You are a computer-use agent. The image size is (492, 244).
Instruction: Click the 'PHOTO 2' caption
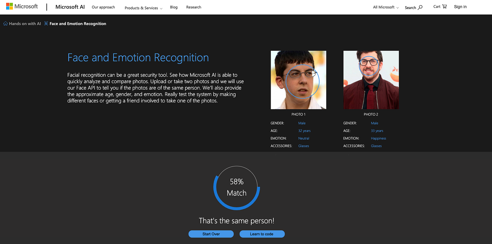pos(371,114)
